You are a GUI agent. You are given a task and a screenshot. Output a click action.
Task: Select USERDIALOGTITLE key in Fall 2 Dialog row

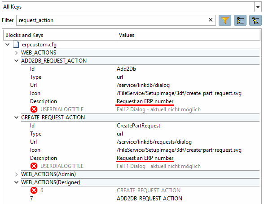(x=62, y=109)
